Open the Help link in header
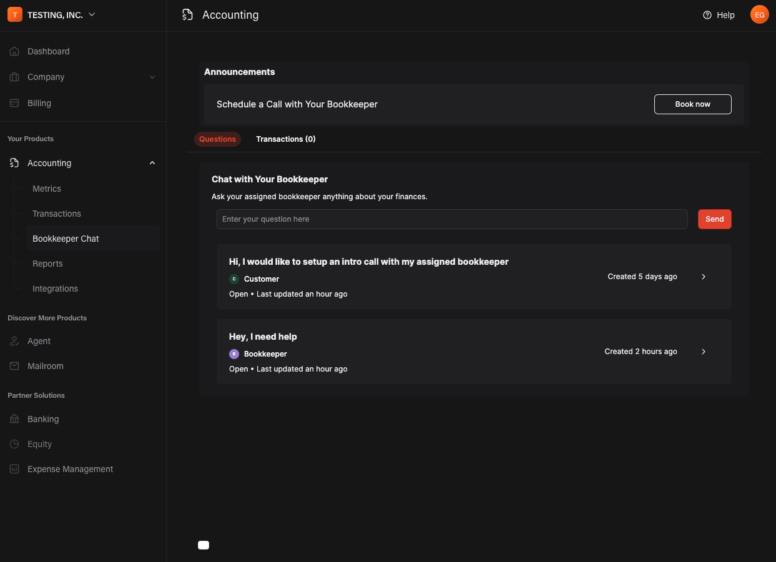Image resolution: width=776 pixels, height=562 pixels. pyautogui.click(x=719, y=15)
